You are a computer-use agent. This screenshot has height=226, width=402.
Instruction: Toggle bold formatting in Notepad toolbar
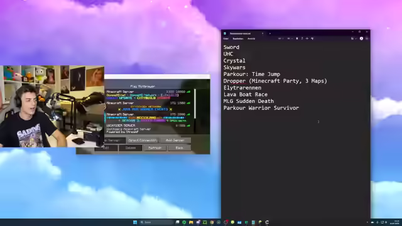(x=297, y=38)
